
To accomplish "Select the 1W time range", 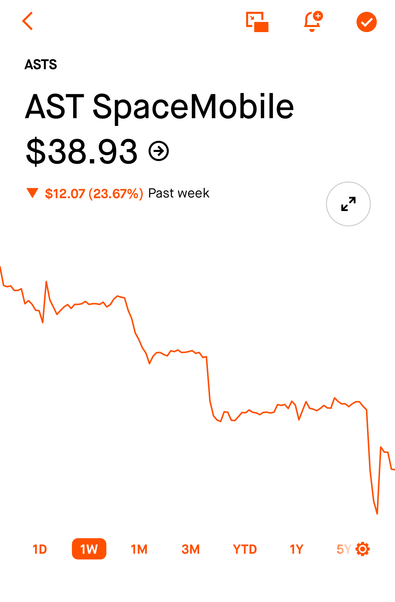I will 89,549.
